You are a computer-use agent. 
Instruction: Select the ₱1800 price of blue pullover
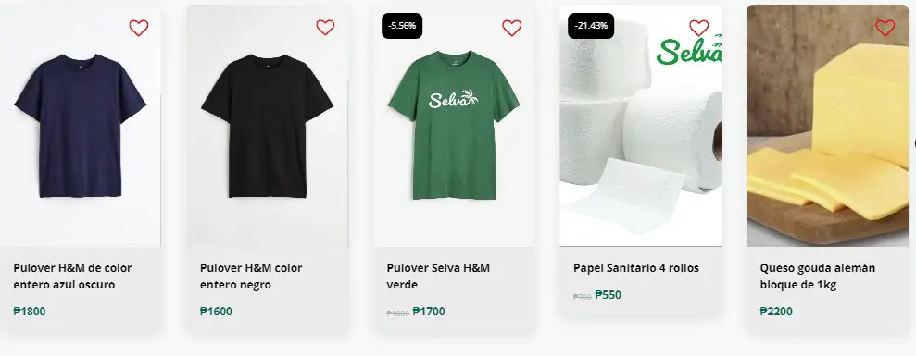(x=30, y=311)
